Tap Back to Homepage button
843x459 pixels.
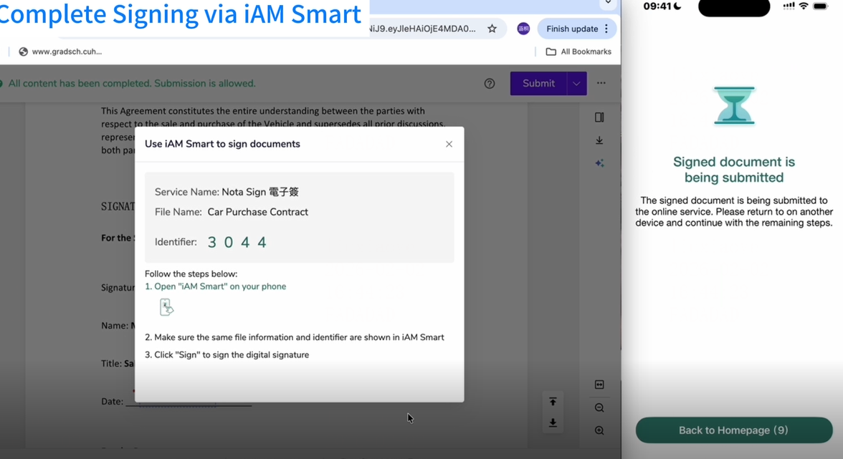tap(733, 430)
